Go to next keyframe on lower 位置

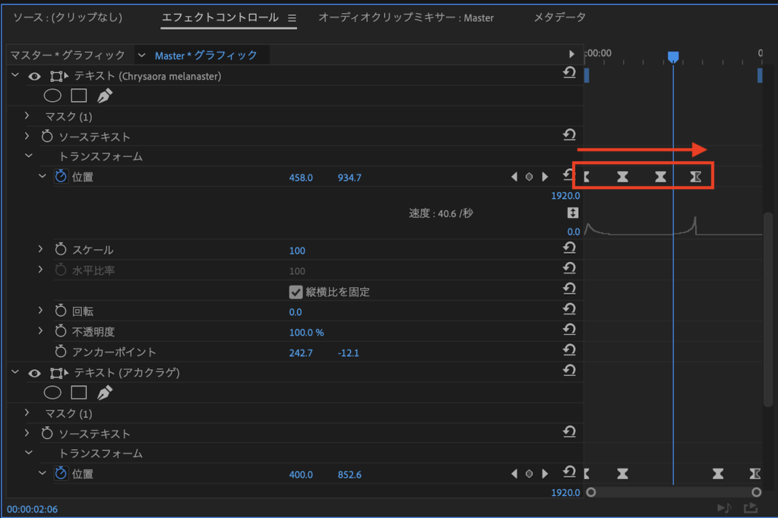545,474
